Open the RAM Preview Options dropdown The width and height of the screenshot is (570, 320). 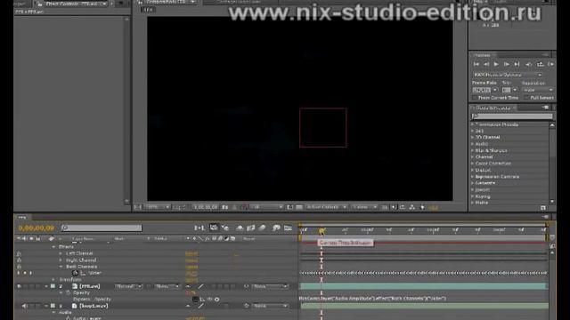tap(508, 75)
